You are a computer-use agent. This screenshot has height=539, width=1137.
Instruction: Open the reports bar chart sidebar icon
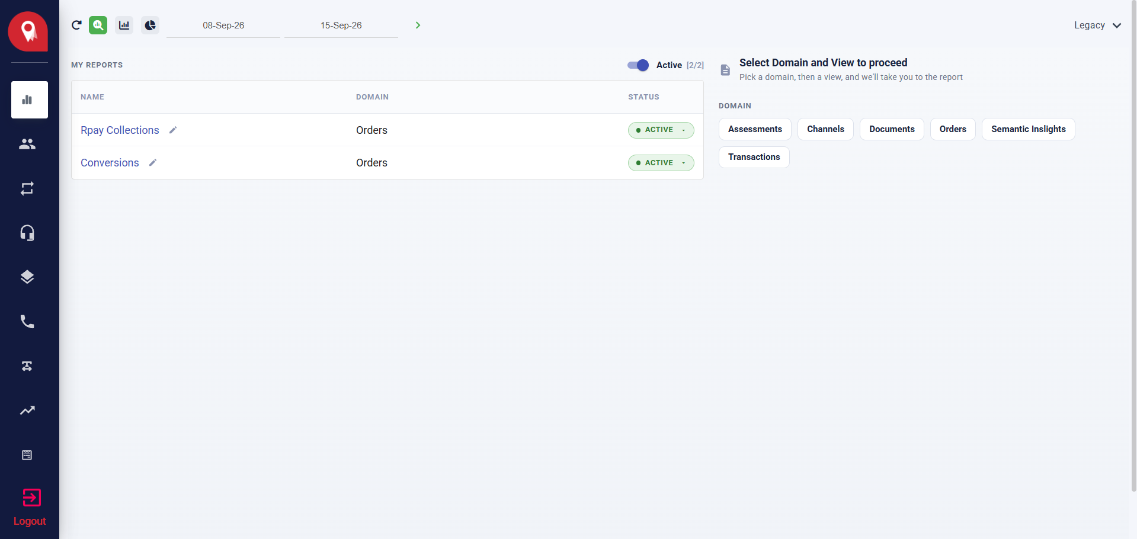pyautogui.click(x=30, y=100)
